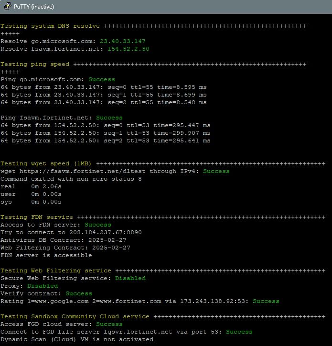The height and width of the screenshot is (346, 332).
Task: Click Success after 'Access to FDN server'
Action: point(98,225)
